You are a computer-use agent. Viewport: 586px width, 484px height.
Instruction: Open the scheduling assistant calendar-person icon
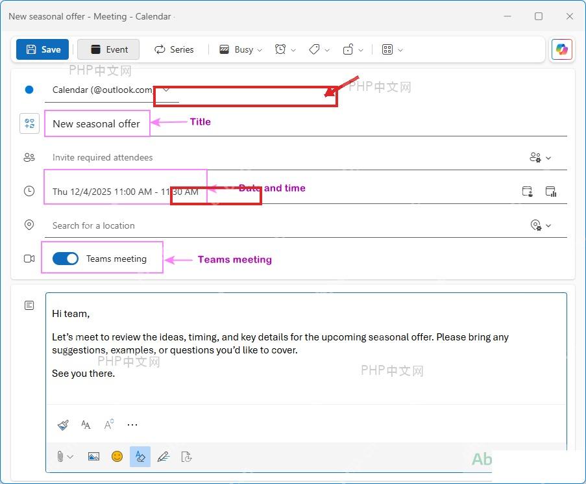528,192
